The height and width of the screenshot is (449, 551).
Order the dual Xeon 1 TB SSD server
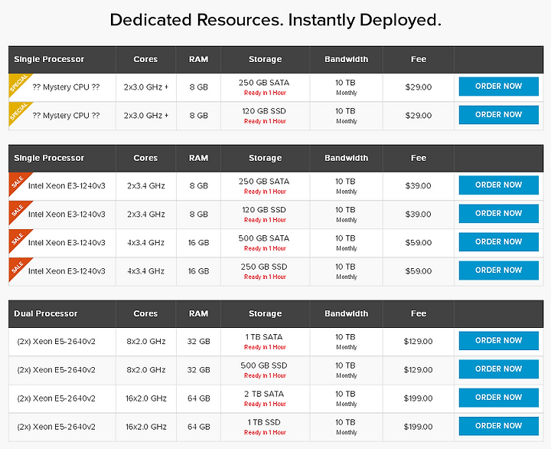[499, 426]
